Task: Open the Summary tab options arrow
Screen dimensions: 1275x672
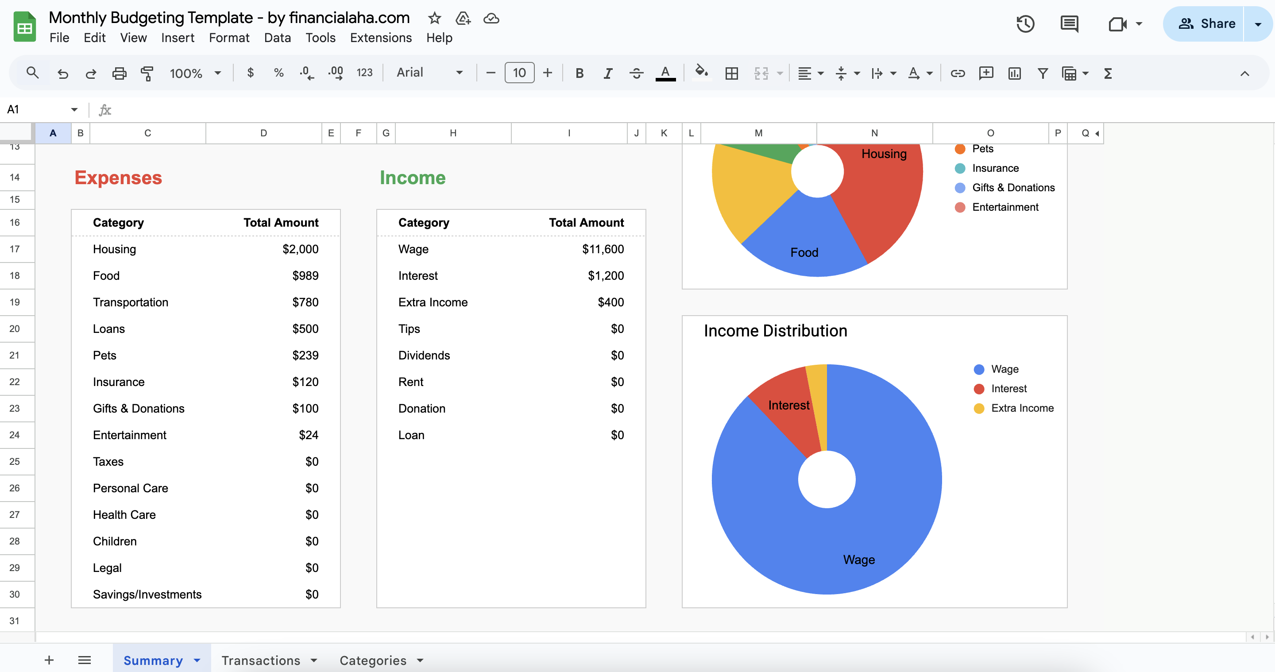Action: 197,660
